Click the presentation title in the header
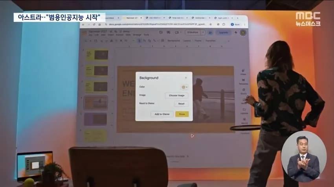This screenshot has width=334, height=187. coord(97,31)
